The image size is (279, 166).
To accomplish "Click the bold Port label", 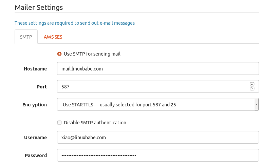I will [x=42, y=87].
